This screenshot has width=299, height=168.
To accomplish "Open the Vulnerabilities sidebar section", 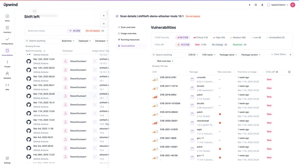I will tap(7, 52).
